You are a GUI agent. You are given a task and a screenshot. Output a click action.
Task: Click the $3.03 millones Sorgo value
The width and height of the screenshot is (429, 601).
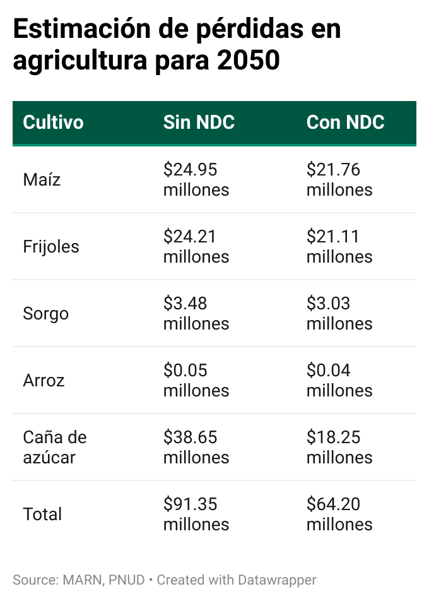(x=339, y=314)
